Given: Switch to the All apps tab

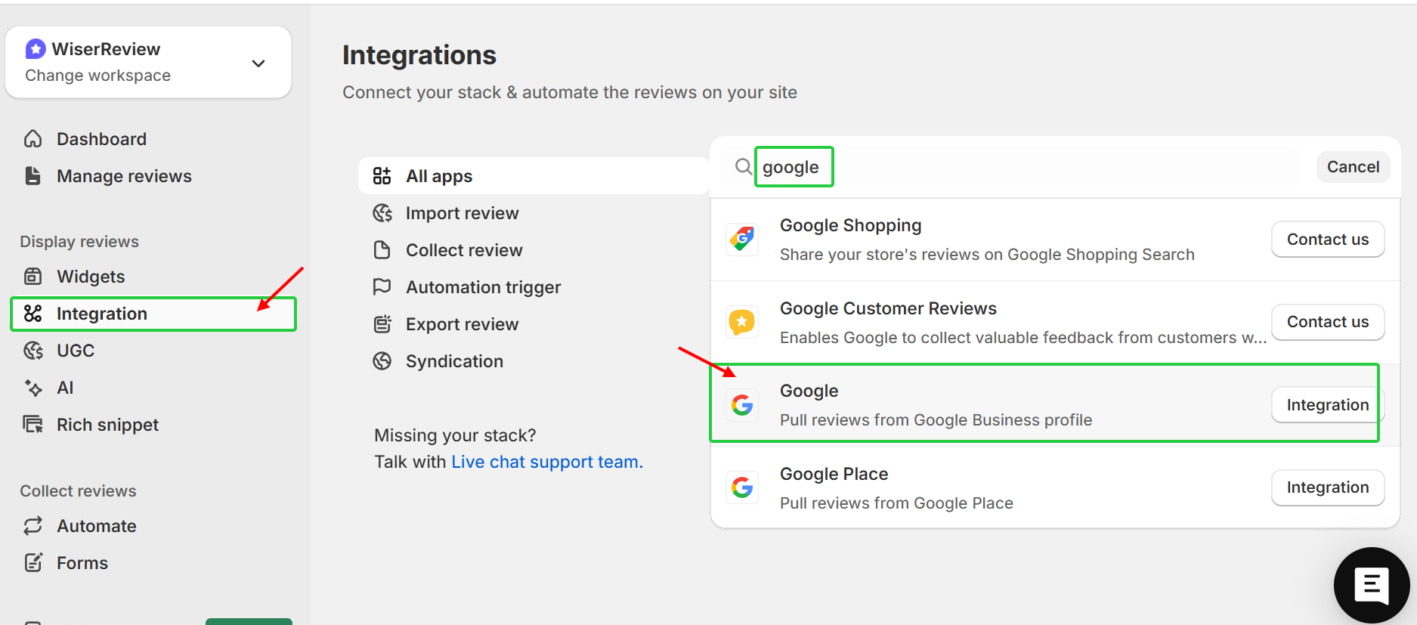Looking at the screenshot, I should coord(439,175).
